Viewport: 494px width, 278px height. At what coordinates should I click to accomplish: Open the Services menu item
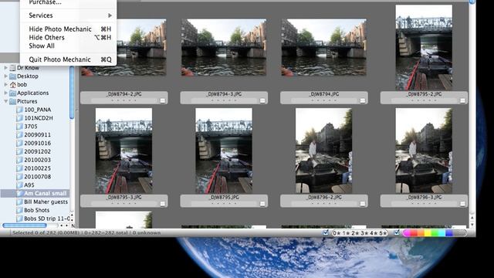68,15
